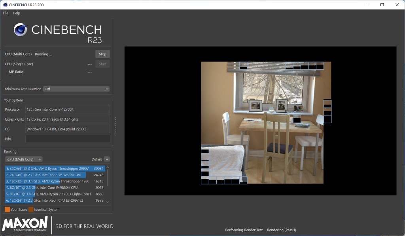Open the File menu
405x236 pixels.
[x=6, y=13]
